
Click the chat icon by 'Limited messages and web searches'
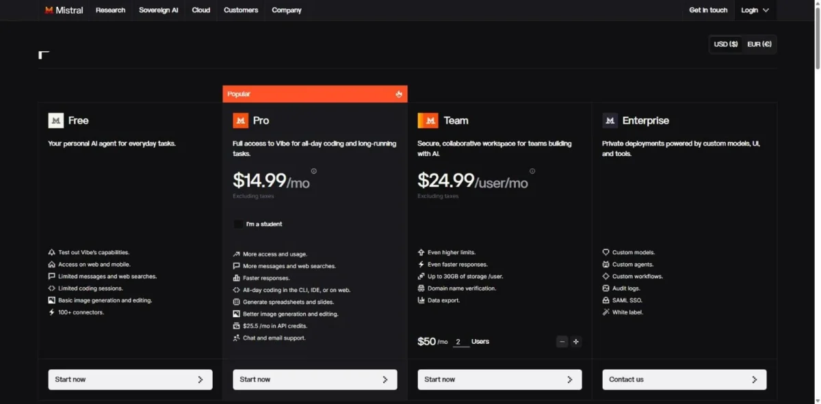point(52,276)
